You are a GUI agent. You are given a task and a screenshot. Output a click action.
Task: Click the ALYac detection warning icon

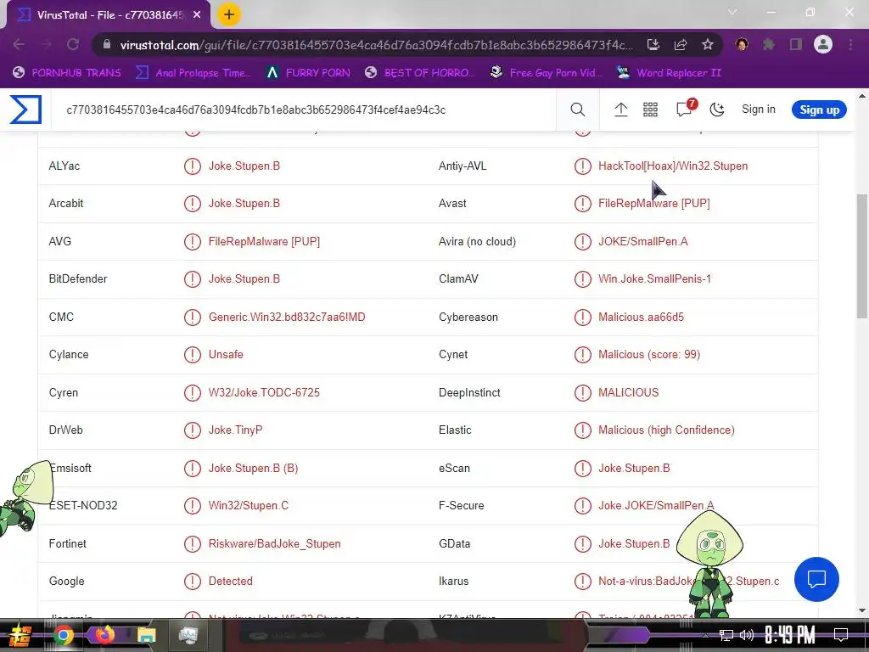193,166
